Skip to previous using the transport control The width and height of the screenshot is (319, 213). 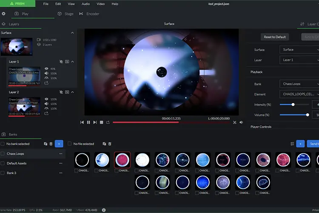[x=82, y=122]
